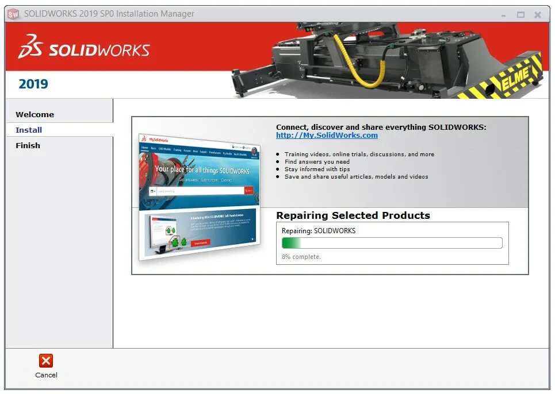This screenshot has height=394, width=555.
Task: Click the 'Repairing Selected Products' heading
Action: pos(353,215)
